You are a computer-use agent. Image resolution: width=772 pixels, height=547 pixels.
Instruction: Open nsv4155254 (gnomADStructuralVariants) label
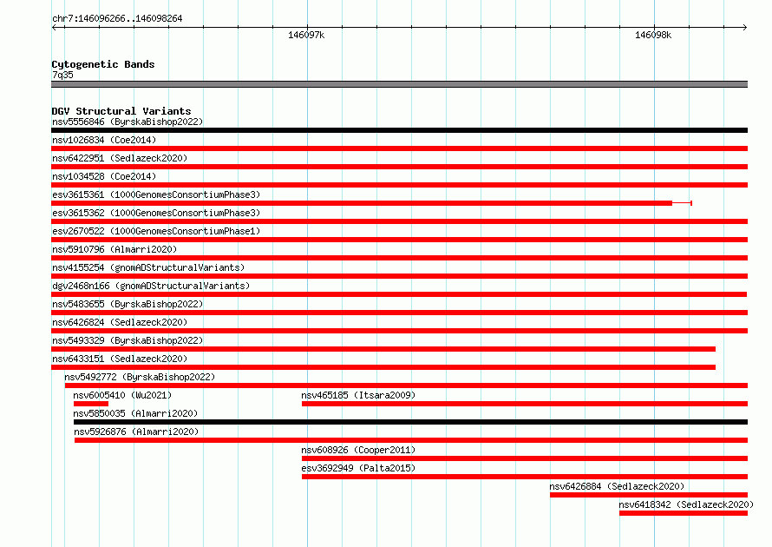(148, 267)
